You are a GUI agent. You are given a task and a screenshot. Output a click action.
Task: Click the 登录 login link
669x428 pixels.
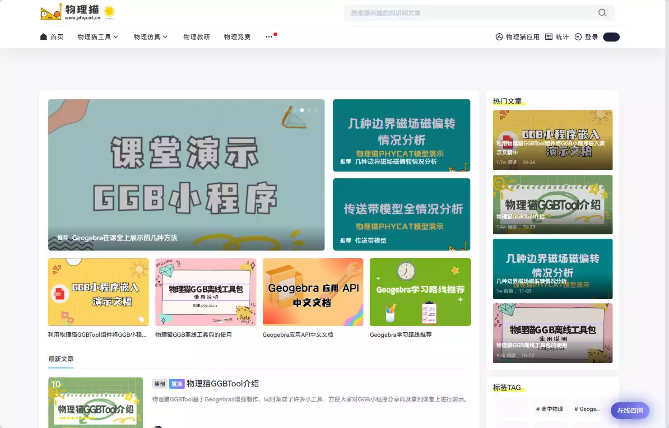586,37
